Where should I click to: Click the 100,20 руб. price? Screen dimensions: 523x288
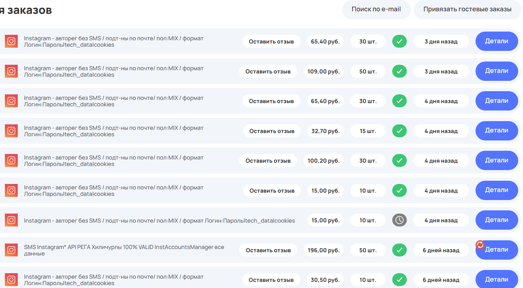click(323, 161)
